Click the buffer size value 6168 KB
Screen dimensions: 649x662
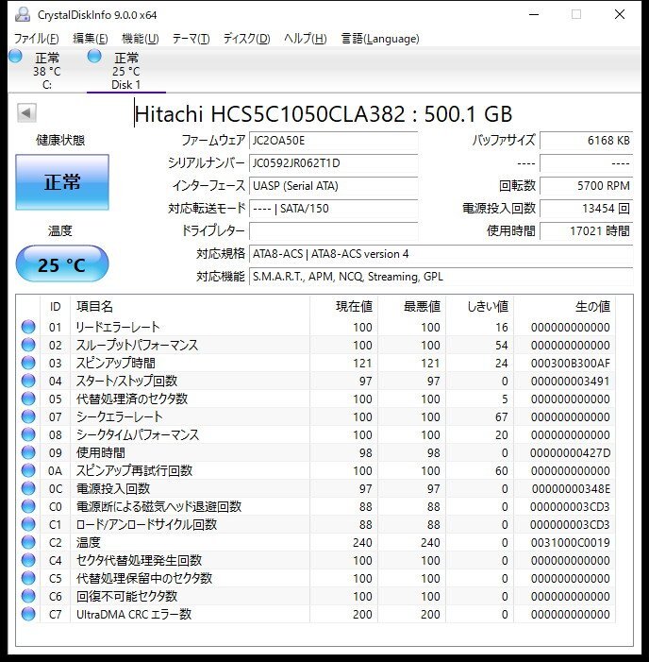[587, 140]
